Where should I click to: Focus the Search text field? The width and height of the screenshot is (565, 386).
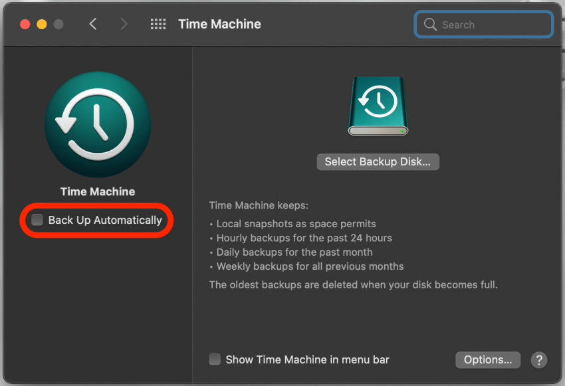tap(492, 25)
